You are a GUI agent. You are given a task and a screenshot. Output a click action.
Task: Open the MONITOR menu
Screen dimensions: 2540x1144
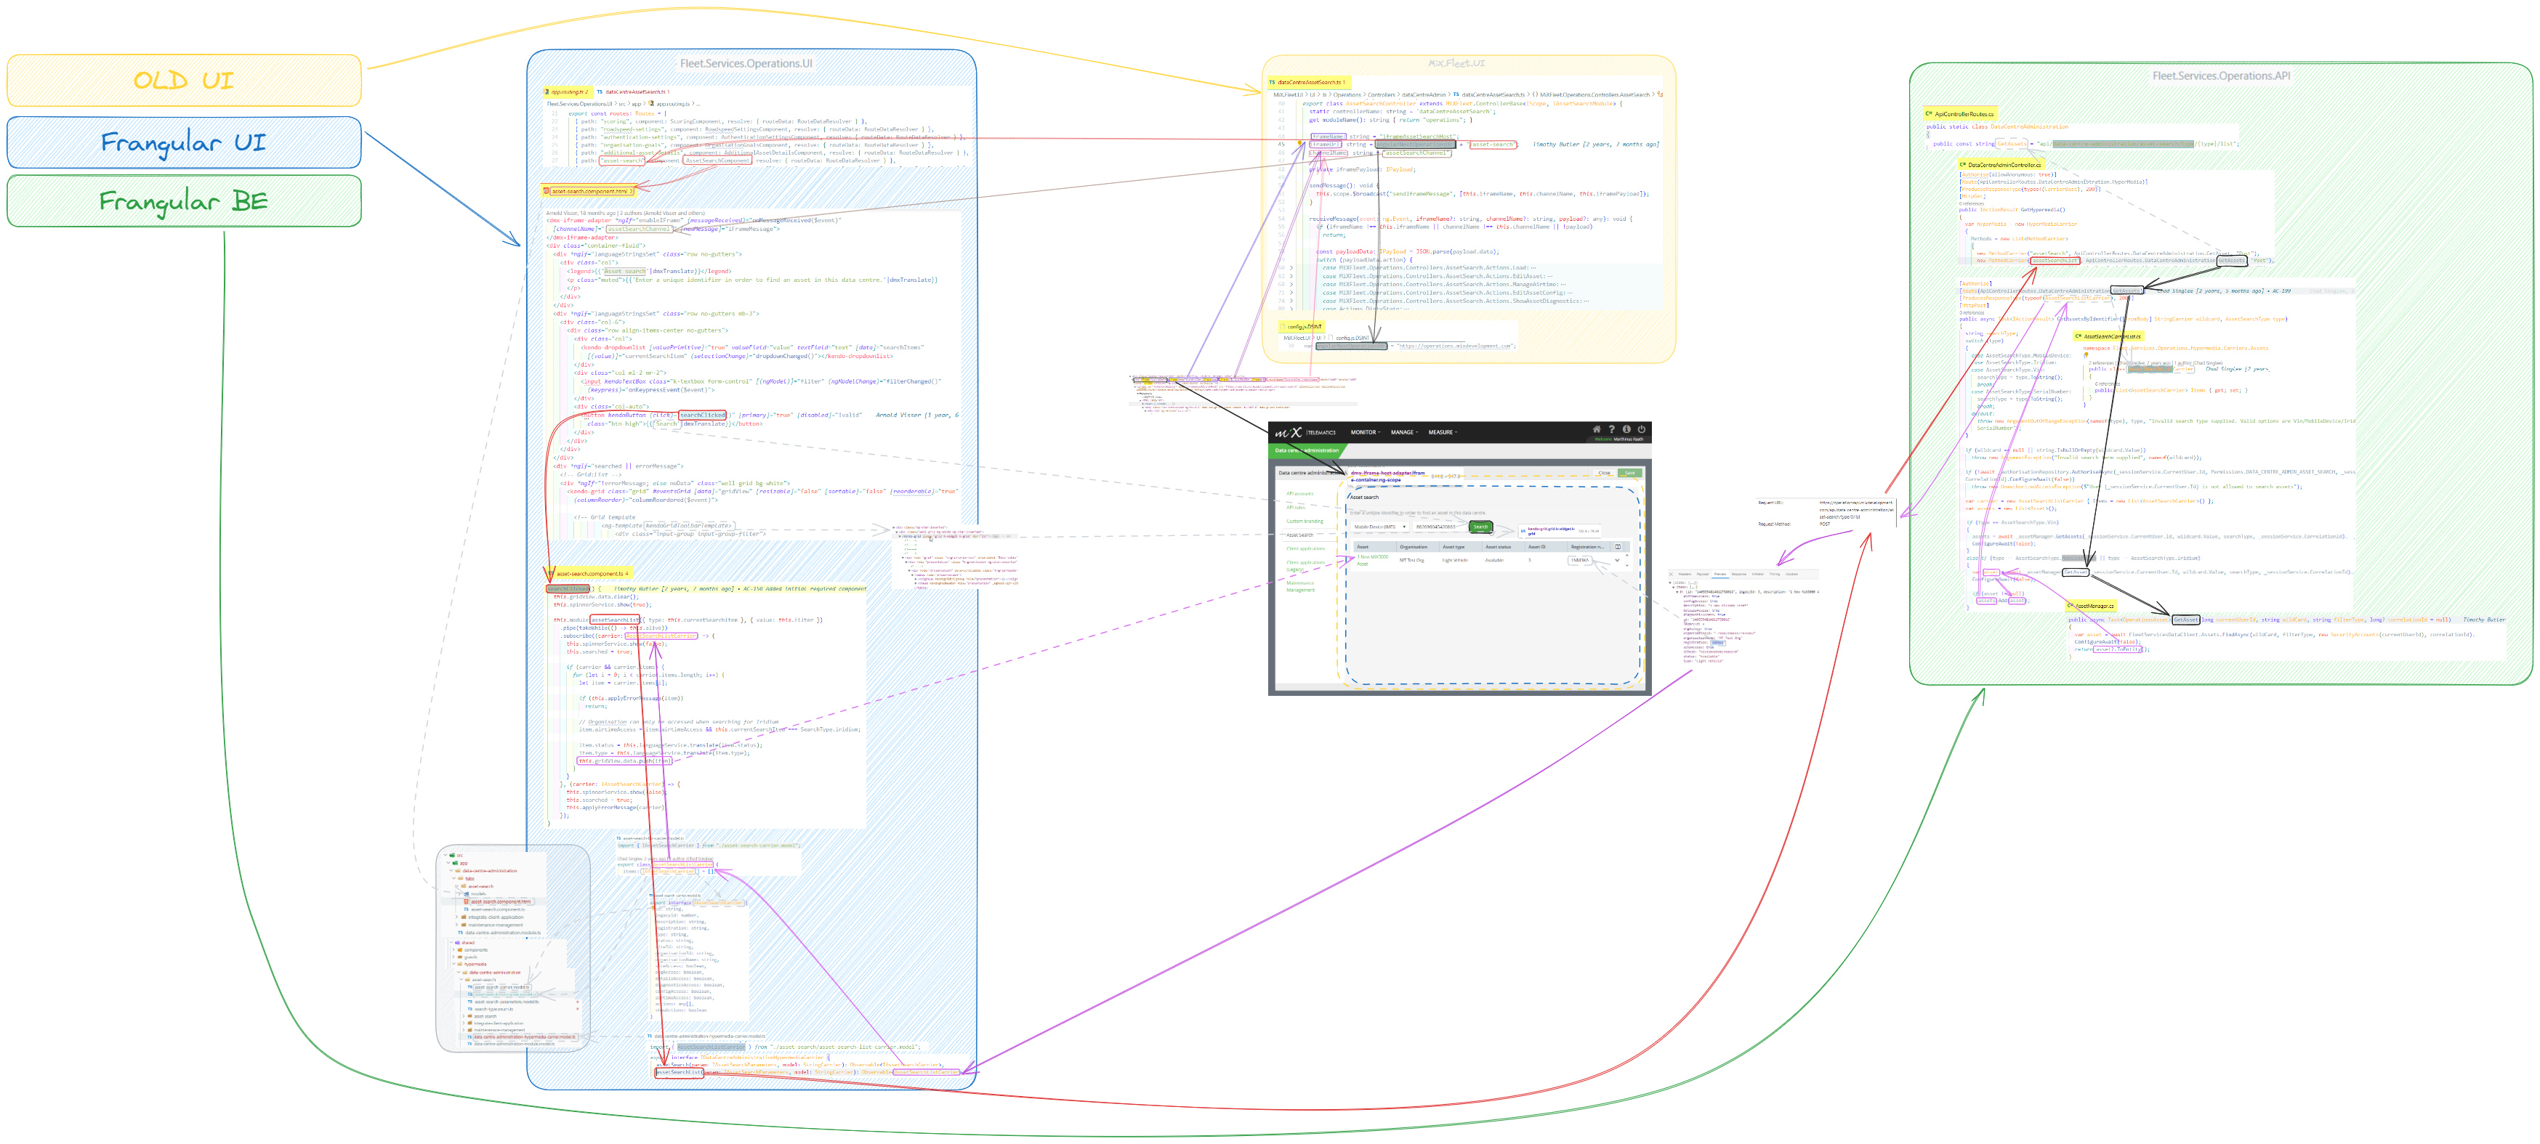1366,433
